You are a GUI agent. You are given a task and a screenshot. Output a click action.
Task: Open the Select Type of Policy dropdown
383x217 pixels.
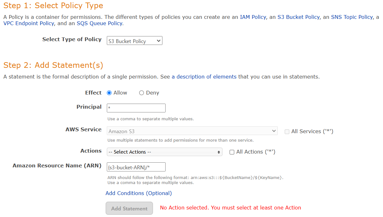tap(134, 41)
